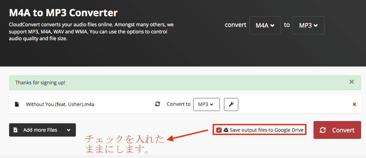Click the file-plus icon on Add more Files

(16, 130)
